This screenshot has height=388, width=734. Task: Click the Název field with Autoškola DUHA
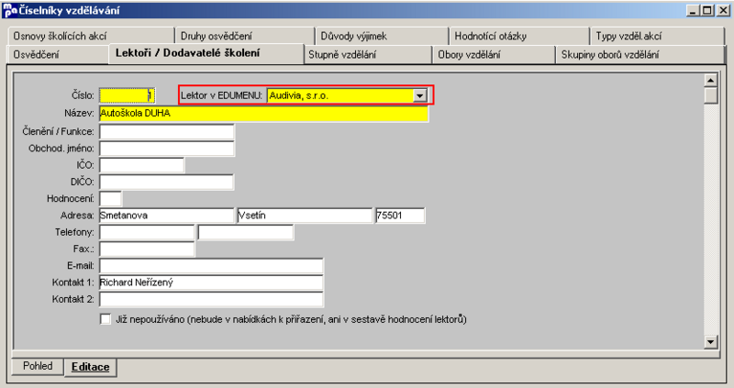pyautogui.click(x=263, y=114)
